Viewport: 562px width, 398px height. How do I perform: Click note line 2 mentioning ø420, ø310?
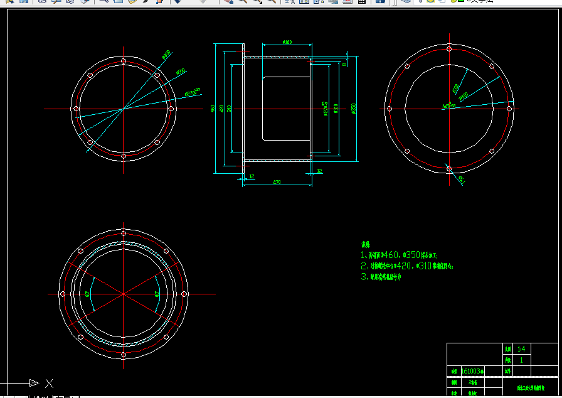point(407,266)
